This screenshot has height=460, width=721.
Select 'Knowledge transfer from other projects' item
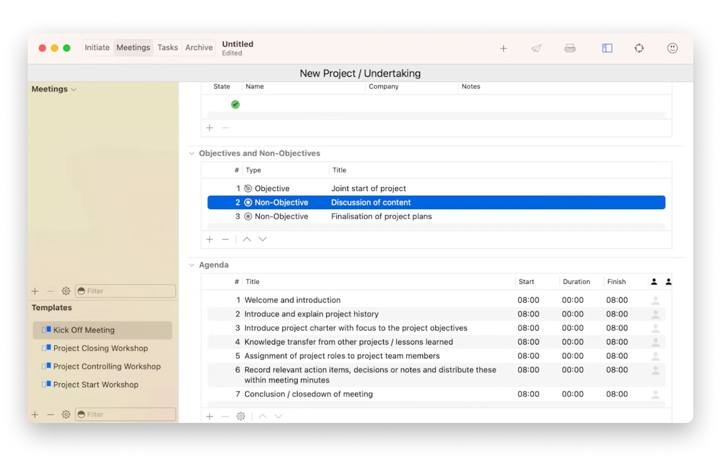(436, 342)
